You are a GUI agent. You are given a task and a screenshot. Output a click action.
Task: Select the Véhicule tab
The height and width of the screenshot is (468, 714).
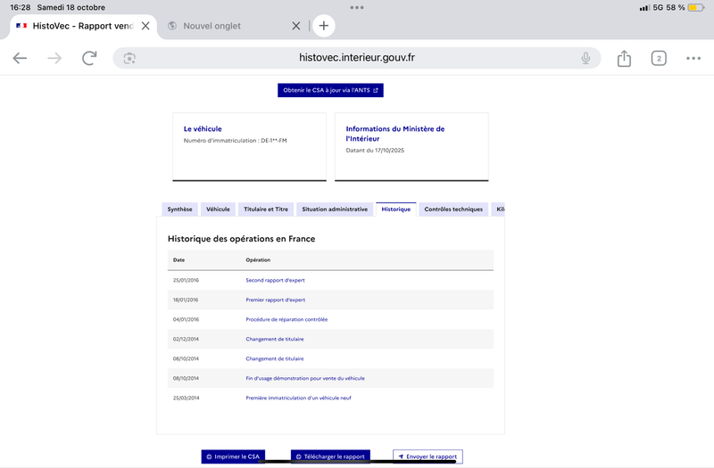pos(218,209)
